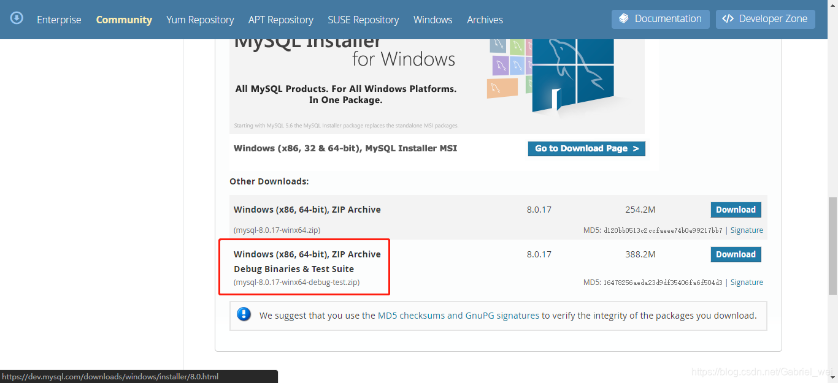The image size is (838, 383).
Task: Click the 8.0.17 version in Debug Binaries row
Action: pyautogui.click(x=539, y=254)
